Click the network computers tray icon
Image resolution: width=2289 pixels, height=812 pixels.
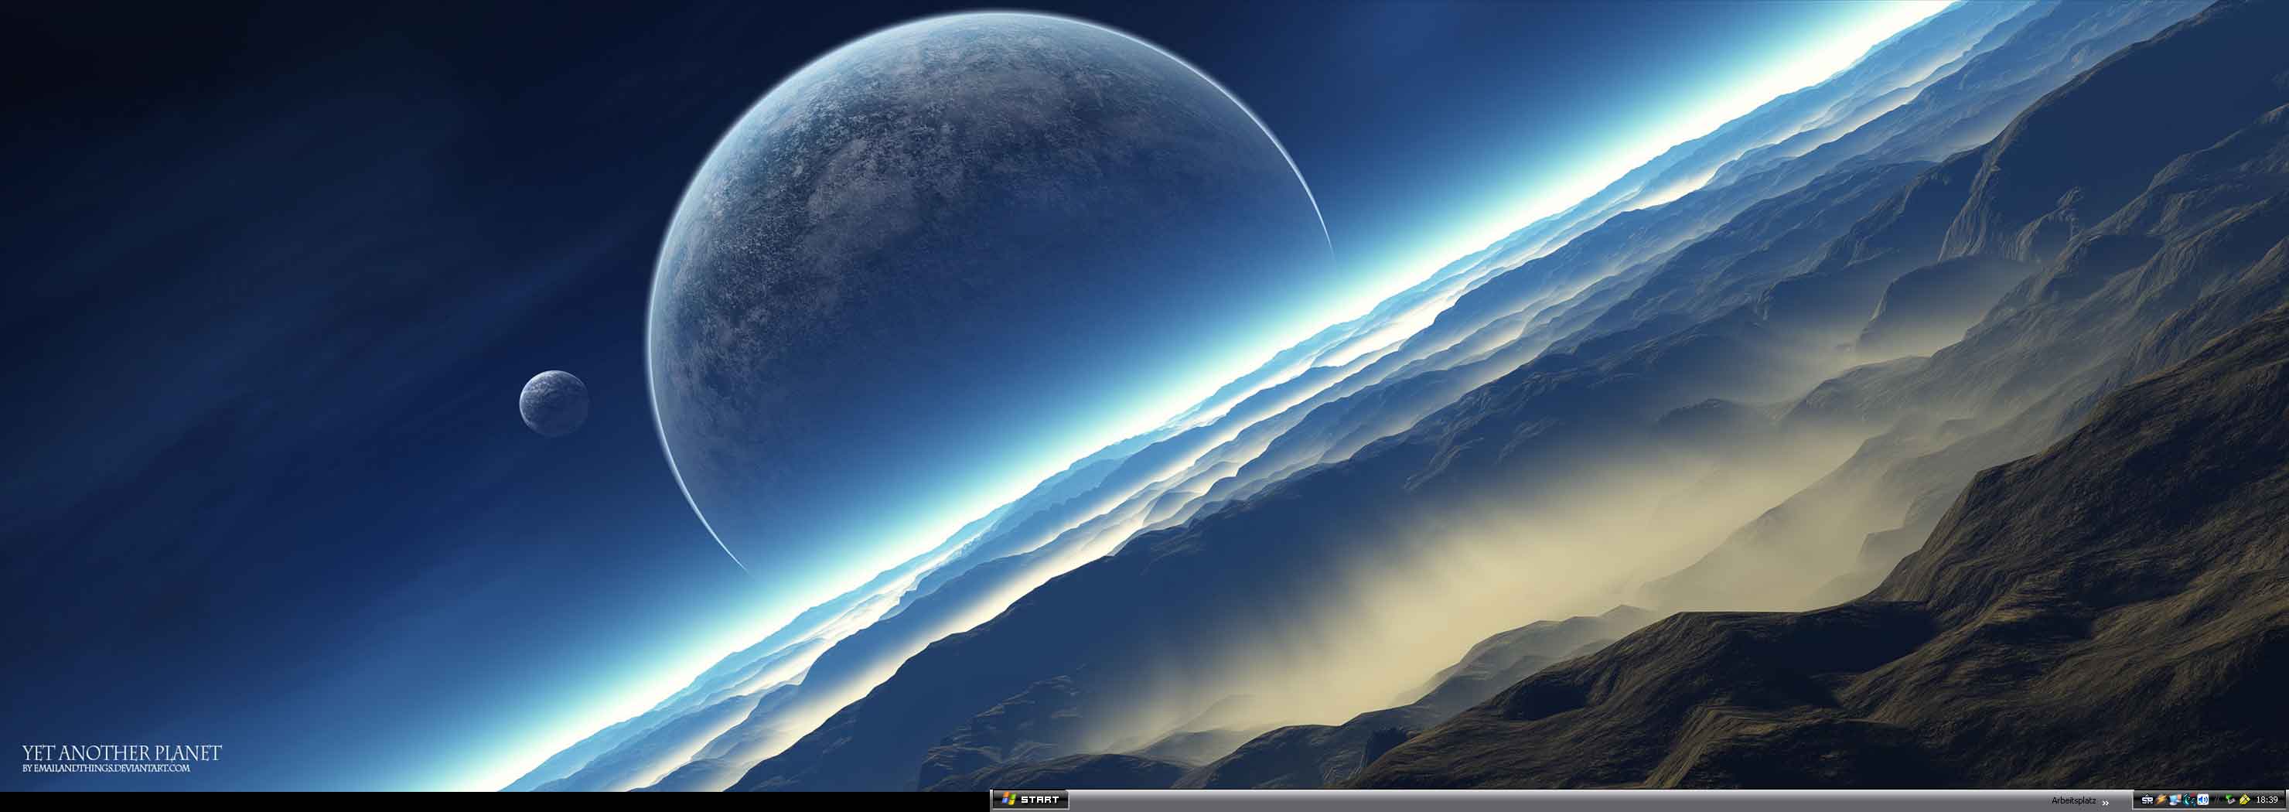(x=2175, y=800)
